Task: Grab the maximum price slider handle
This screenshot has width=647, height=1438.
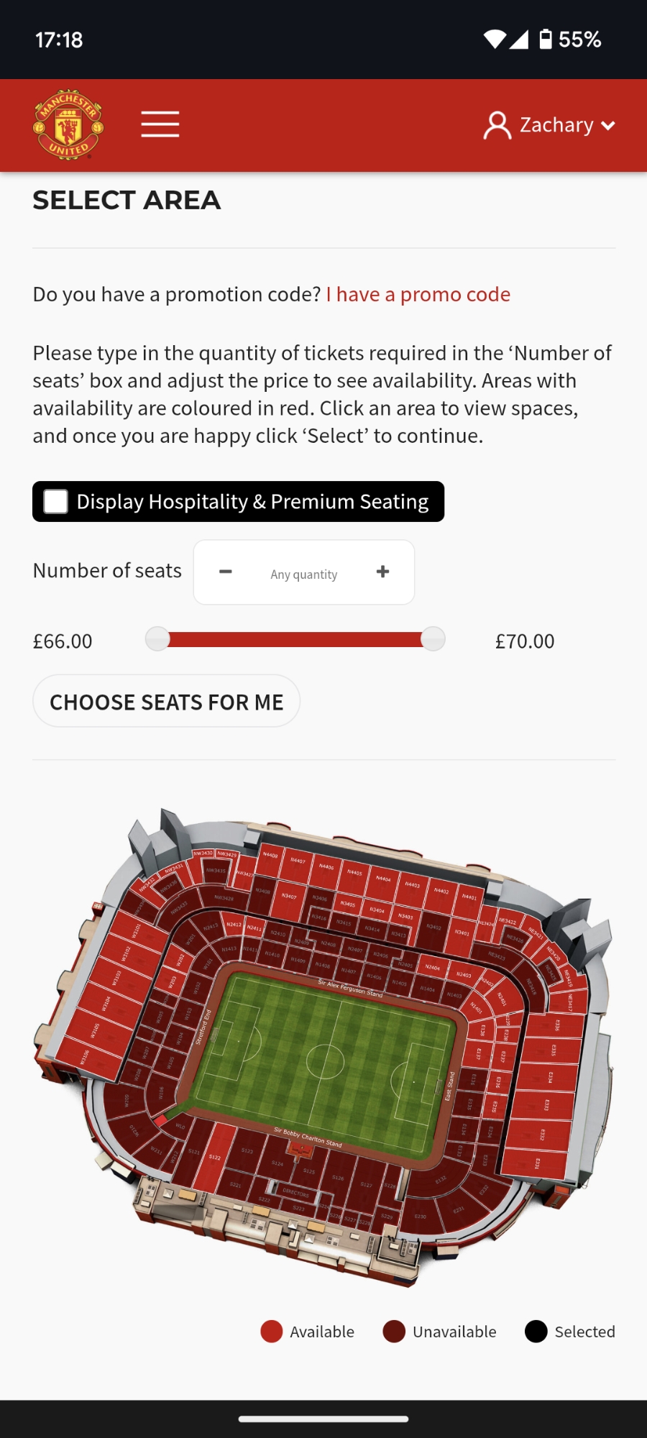Action: coord(433,638)
